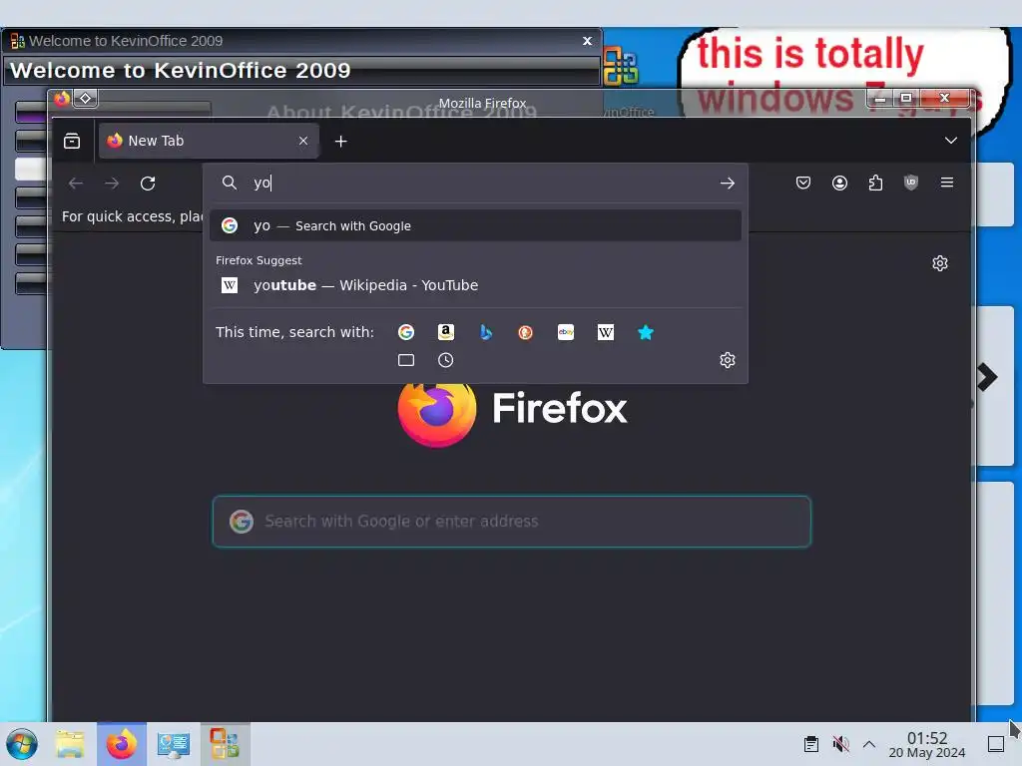Open the uBlock Origin shield icon
Screen dimensions: 1022x766
click(911, 184)
